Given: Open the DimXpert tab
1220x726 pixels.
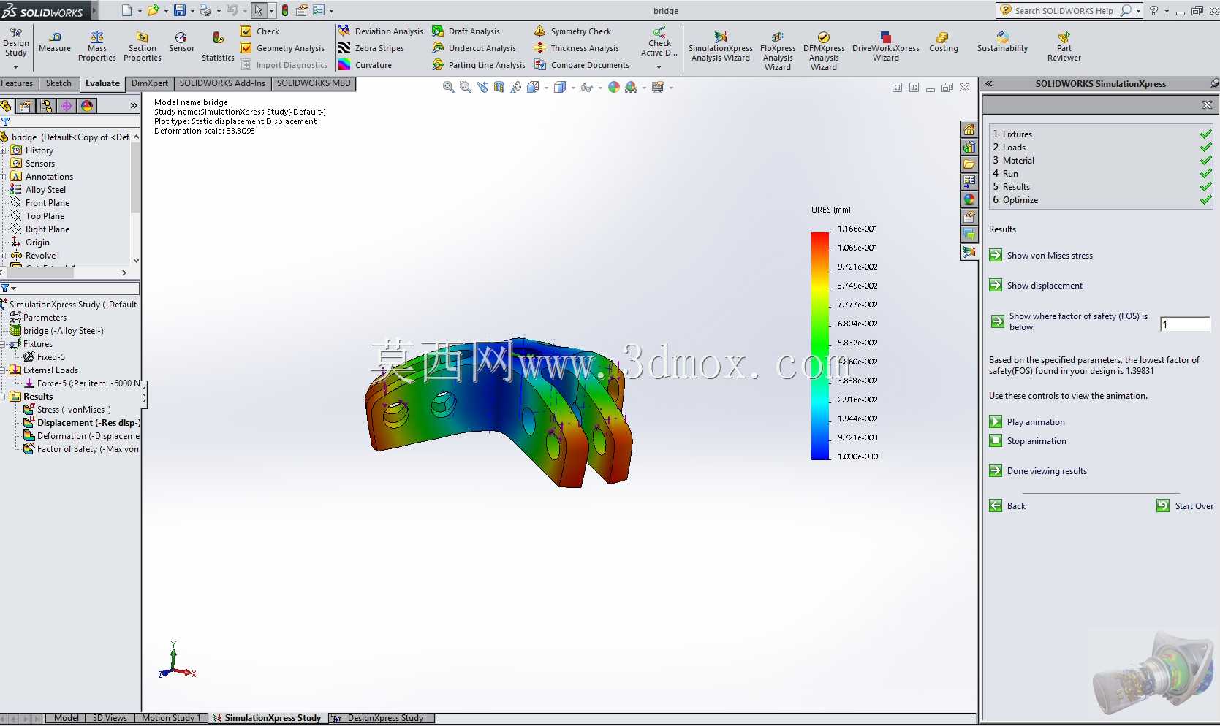Looking at the screenshot, I should tap(150, 83).
